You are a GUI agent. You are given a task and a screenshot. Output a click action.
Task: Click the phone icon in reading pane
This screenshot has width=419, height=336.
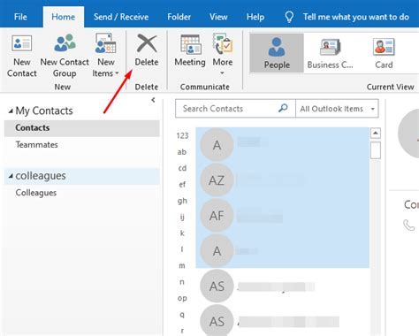pos(409,225)
